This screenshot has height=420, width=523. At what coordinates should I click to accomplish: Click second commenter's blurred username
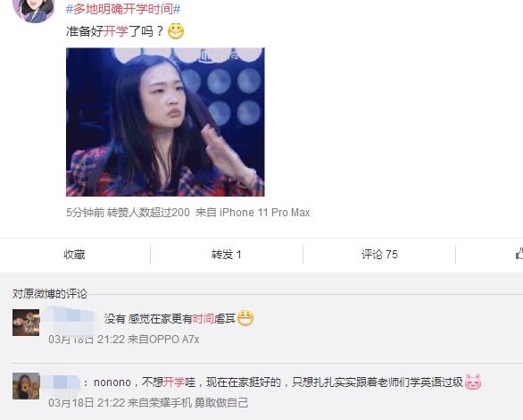click(x=61, y=382)
